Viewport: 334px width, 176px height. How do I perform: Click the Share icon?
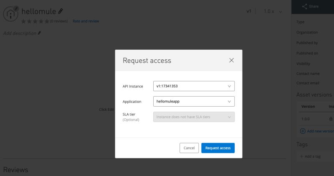tap(304, 6)
